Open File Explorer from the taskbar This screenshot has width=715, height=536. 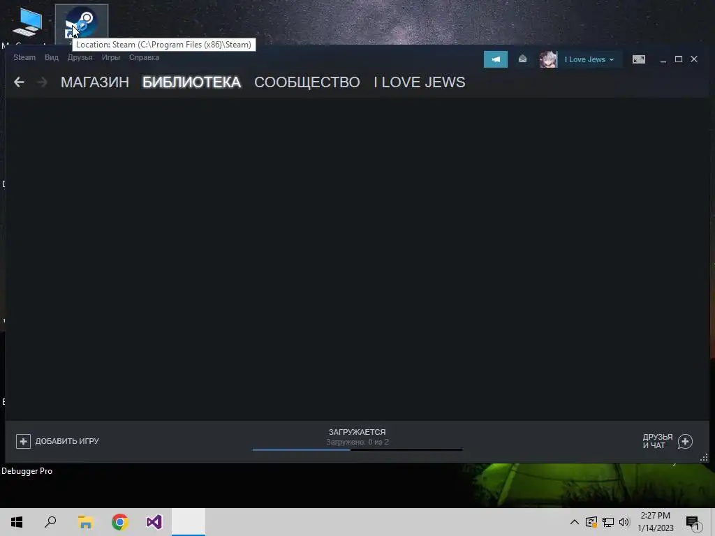click(x=85, y=522)
